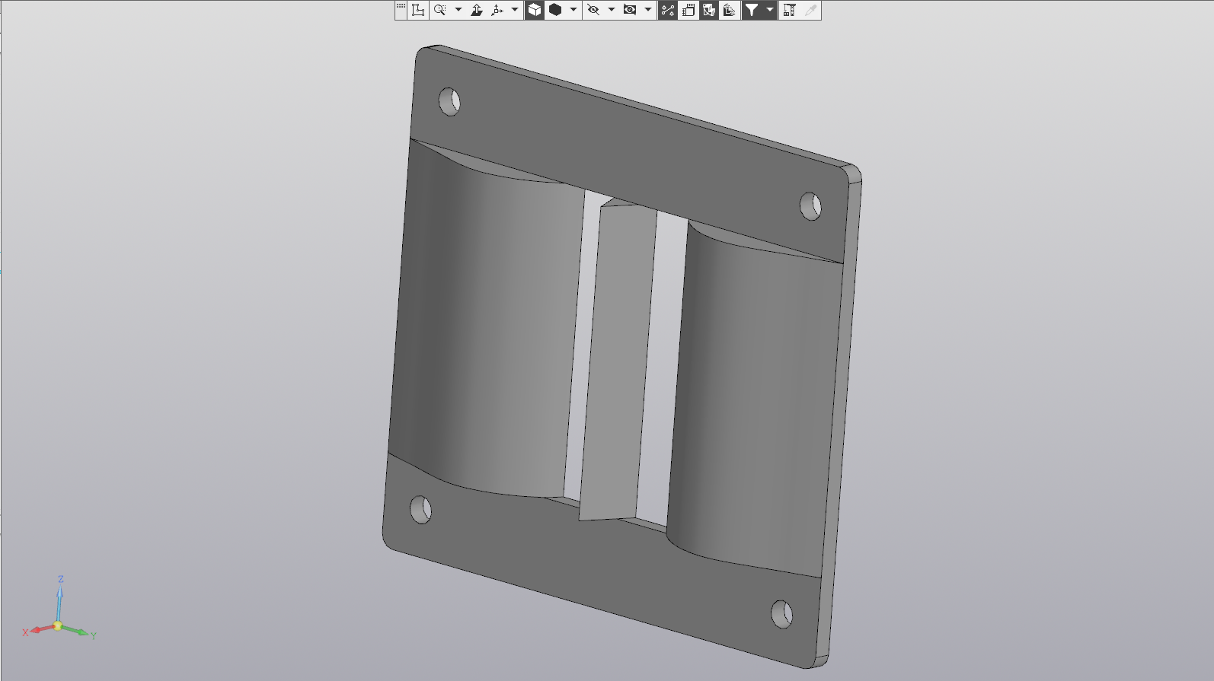Activate the zoom window magnifier tool

pyautogui.click(x=440, y=10)
